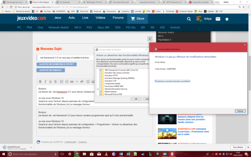Check Activation Message Queuing (MSMQ) checkbox

point(100,78)
